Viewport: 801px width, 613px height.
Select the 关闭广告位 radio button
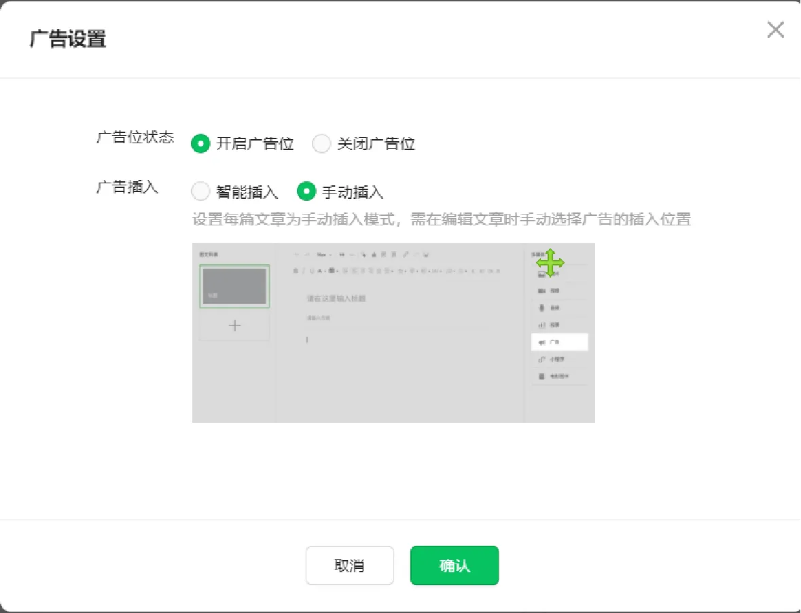pyautogui.click(x=321, y=143)
